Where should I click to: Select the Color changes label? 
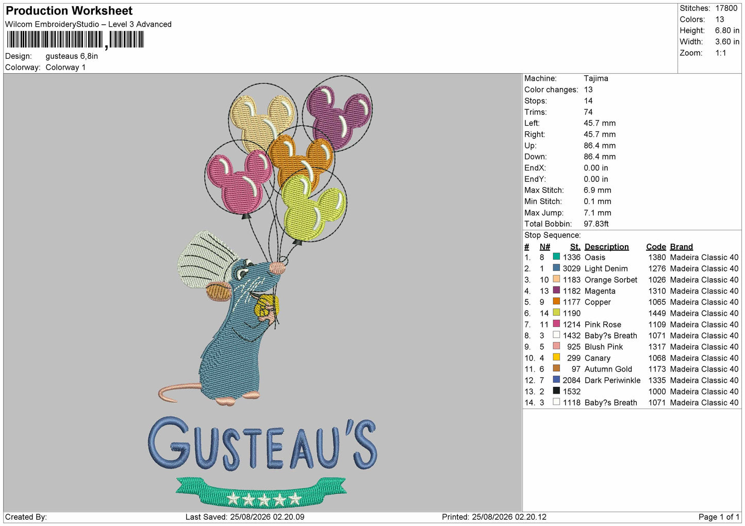point(551,90)
